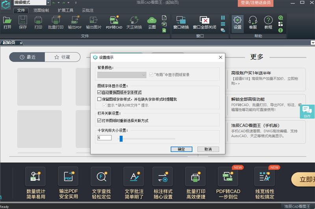This screenshot has width=315, height=209.
Task: Switch to the 云批注 ribbon tab
Action: pyautogui.click(x=87, y=11)
